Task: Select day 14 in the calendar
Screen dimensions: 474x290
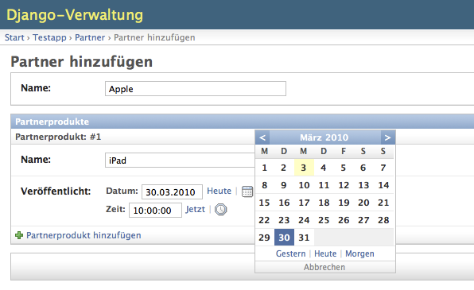Action: click(383, 185)
